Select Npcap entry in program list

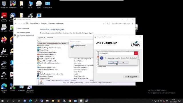click(41, 72)
